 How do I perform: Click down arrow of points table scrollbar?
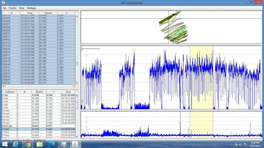coord(77,83)
